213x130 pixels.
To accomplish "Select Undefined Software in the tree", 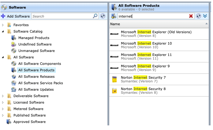I will (35, 44).
